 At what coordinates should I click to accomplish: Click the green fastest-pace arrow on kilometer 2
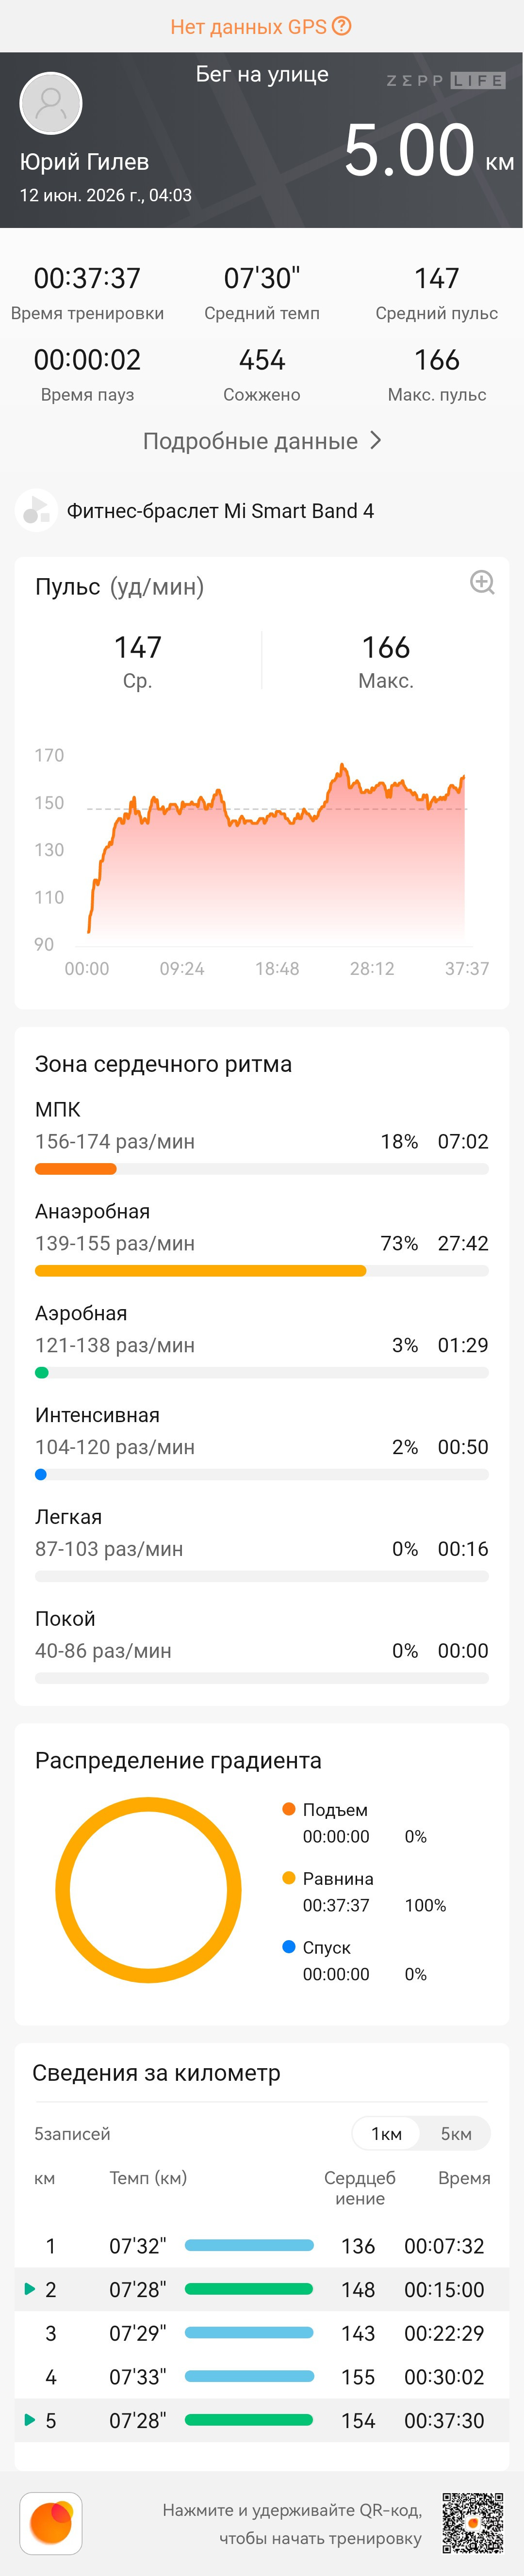pyautogui.click(x=30, y=2288)
